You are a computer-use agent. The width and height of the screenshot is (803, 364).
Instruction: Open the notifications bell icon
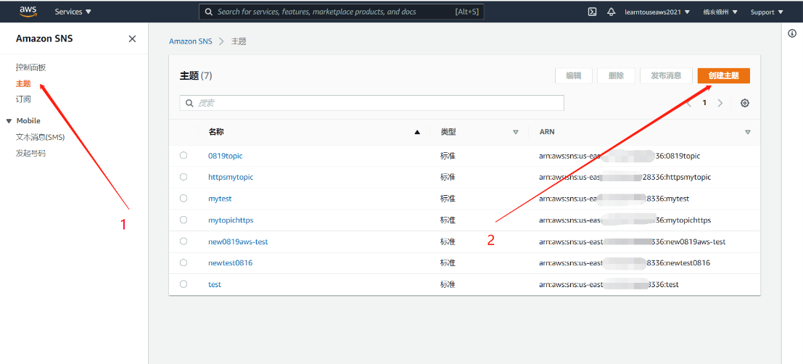click(611, 12)
